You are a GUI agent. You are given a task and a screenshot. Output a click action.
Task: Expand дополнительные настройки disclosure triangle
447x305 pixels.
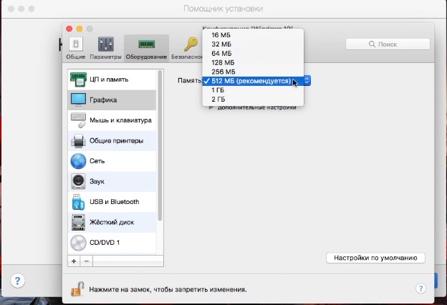pyautogui.click(x=211, y=107)
